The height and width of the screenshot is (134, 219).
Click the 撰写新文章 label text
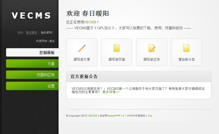point(82,59)
